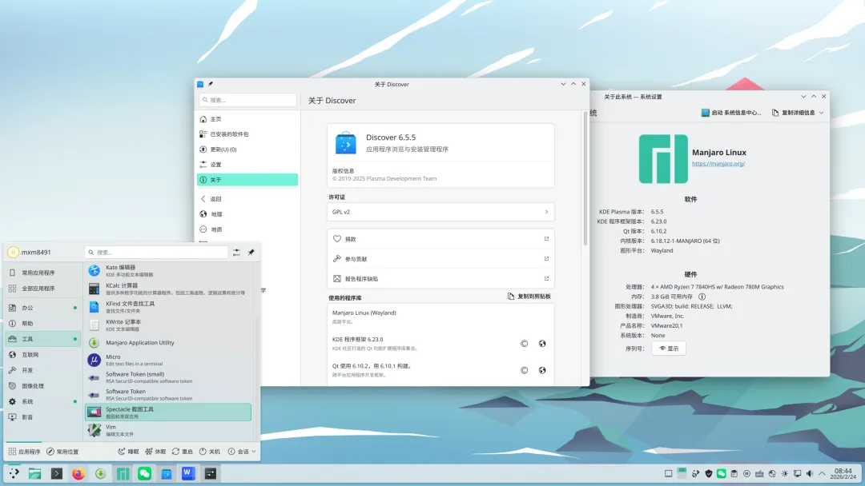Go back via 返回 in Discover sidebar
The image size is (865, 486).
tap(247, 199)
